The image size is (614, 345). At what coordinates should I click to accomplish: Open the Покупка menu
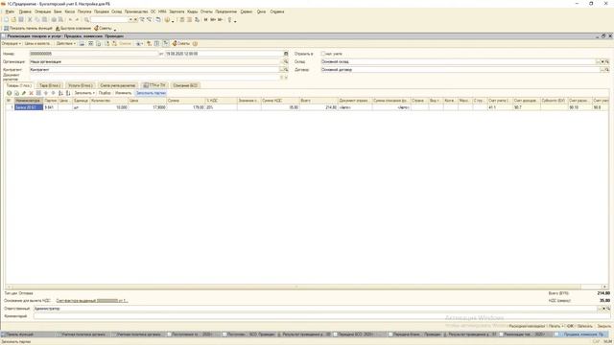coord(84,11)
